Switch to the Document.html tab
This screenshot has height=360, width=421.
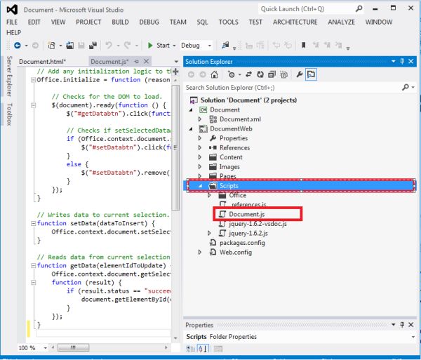[42, 62]
